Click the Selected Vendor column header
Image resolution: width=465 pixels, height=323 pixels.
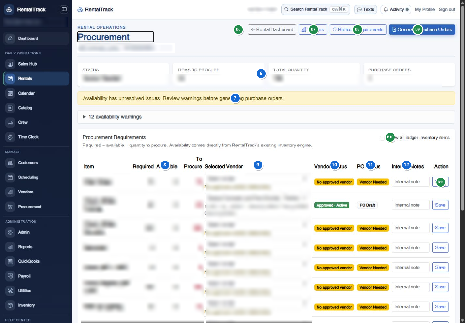click(224, 167)
